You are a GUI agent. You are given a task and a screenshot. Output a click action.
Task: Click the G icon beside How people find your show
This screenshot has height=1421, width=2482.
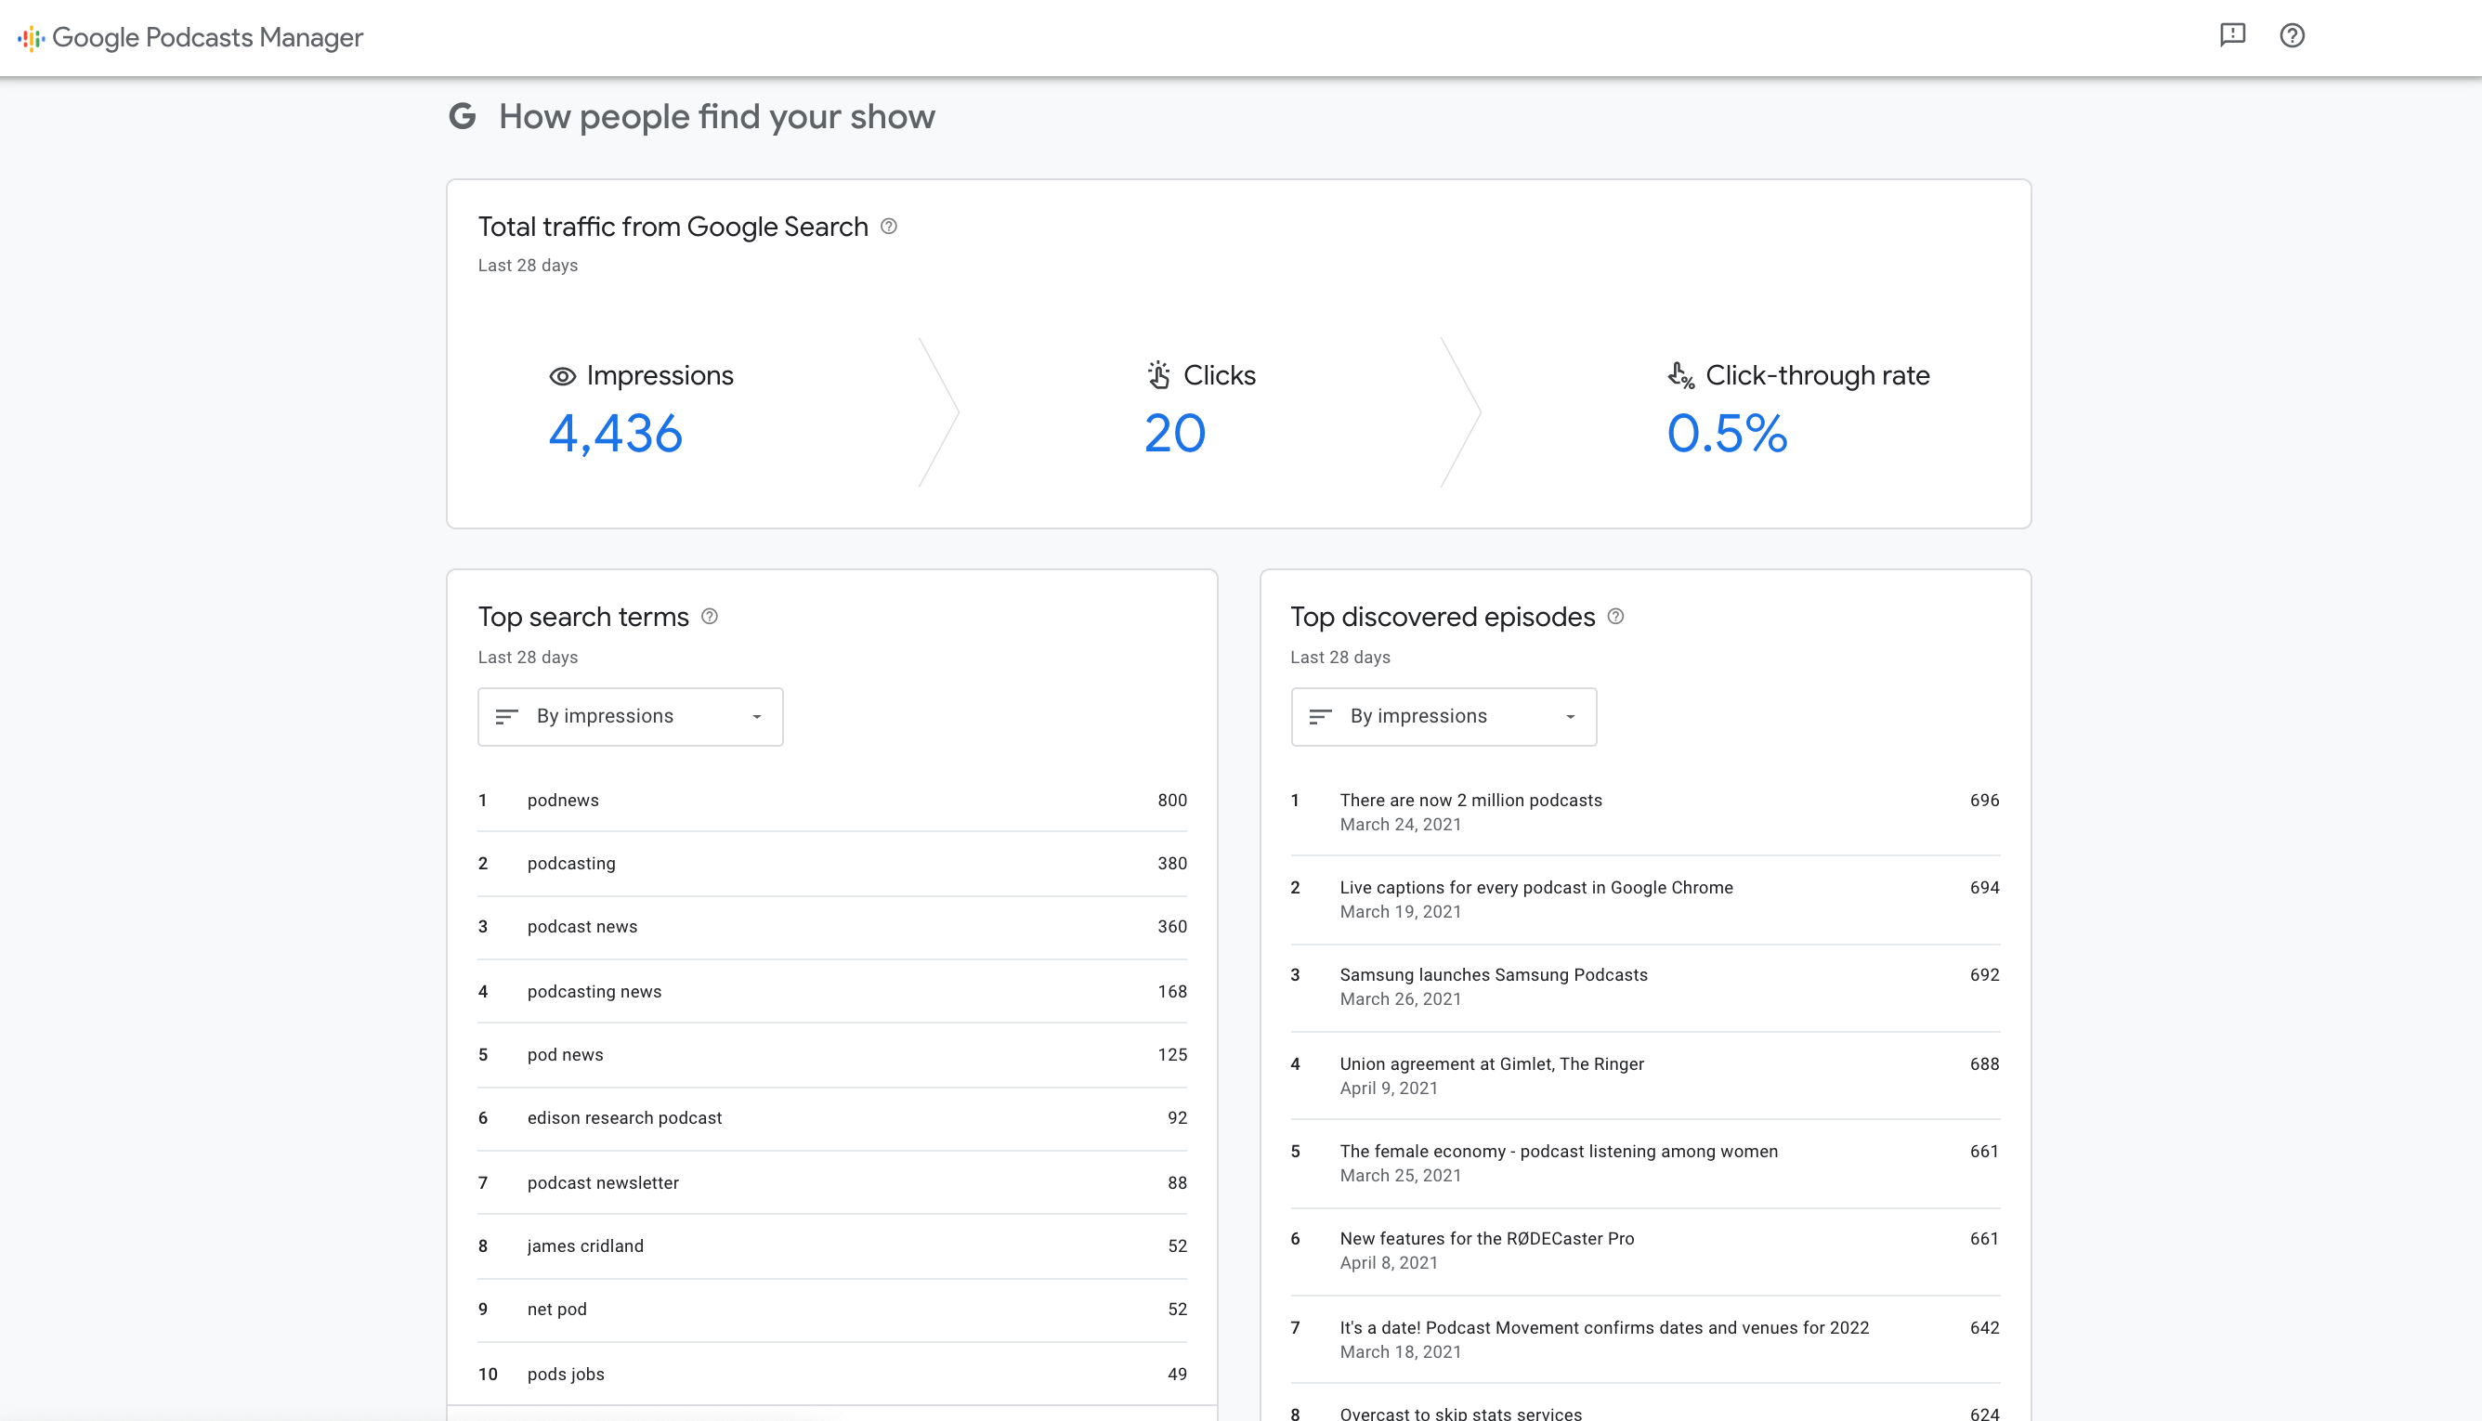click(x=464, y=116)
